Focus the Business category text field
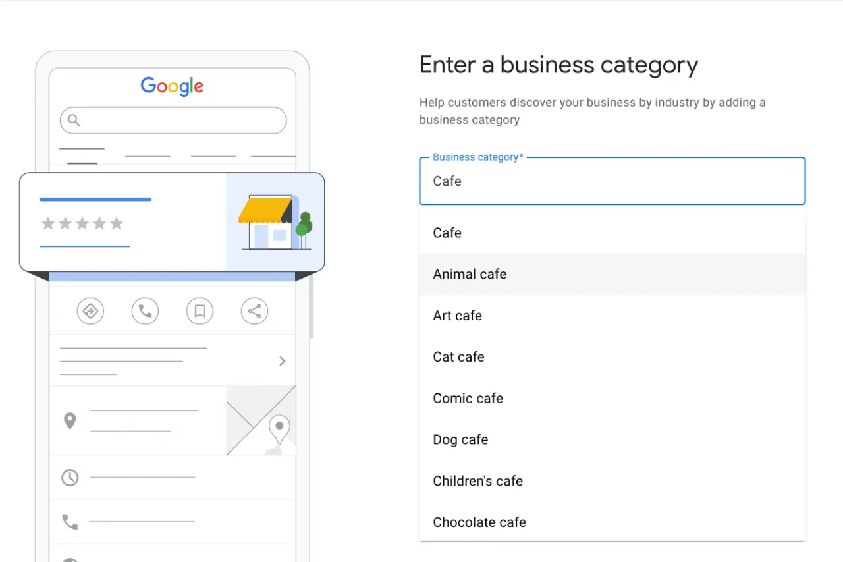Image resolution: width=843 pixels, height=562 pixels. (x=612, y=182)
